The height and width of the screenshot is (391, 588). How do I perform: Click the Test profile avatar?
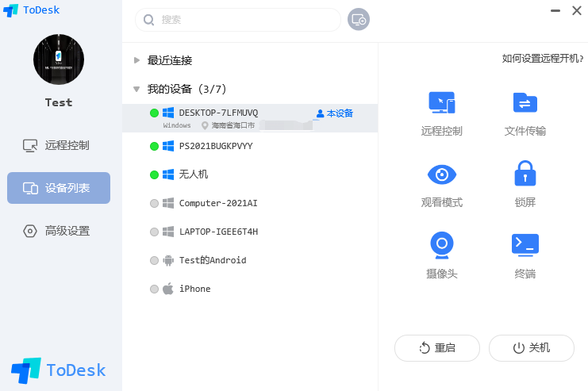pyautogui.click(x=59, y=59)
